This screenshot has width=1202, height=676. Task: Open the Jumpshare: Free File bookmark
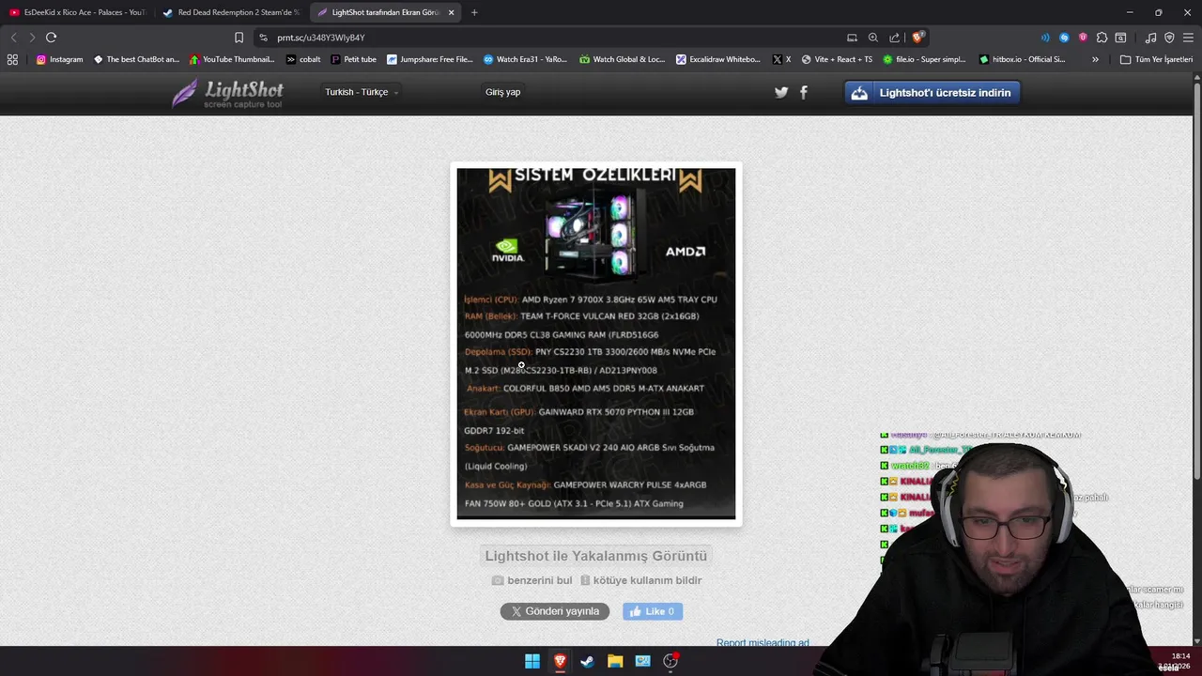tap(429, 59)
